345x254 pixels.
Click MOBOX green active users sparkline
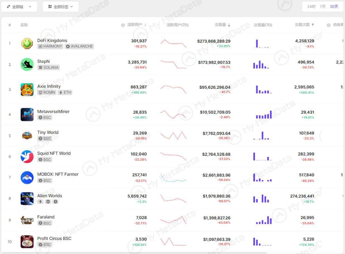173,178
